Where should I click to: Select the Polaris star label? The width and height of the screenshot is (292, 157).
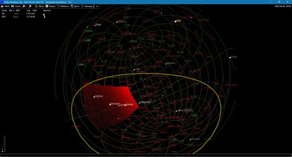(133, 41)
